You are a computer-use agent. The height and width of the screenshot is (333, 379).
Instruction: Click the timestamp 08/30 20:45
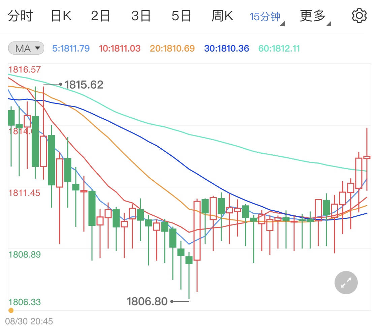29,322
